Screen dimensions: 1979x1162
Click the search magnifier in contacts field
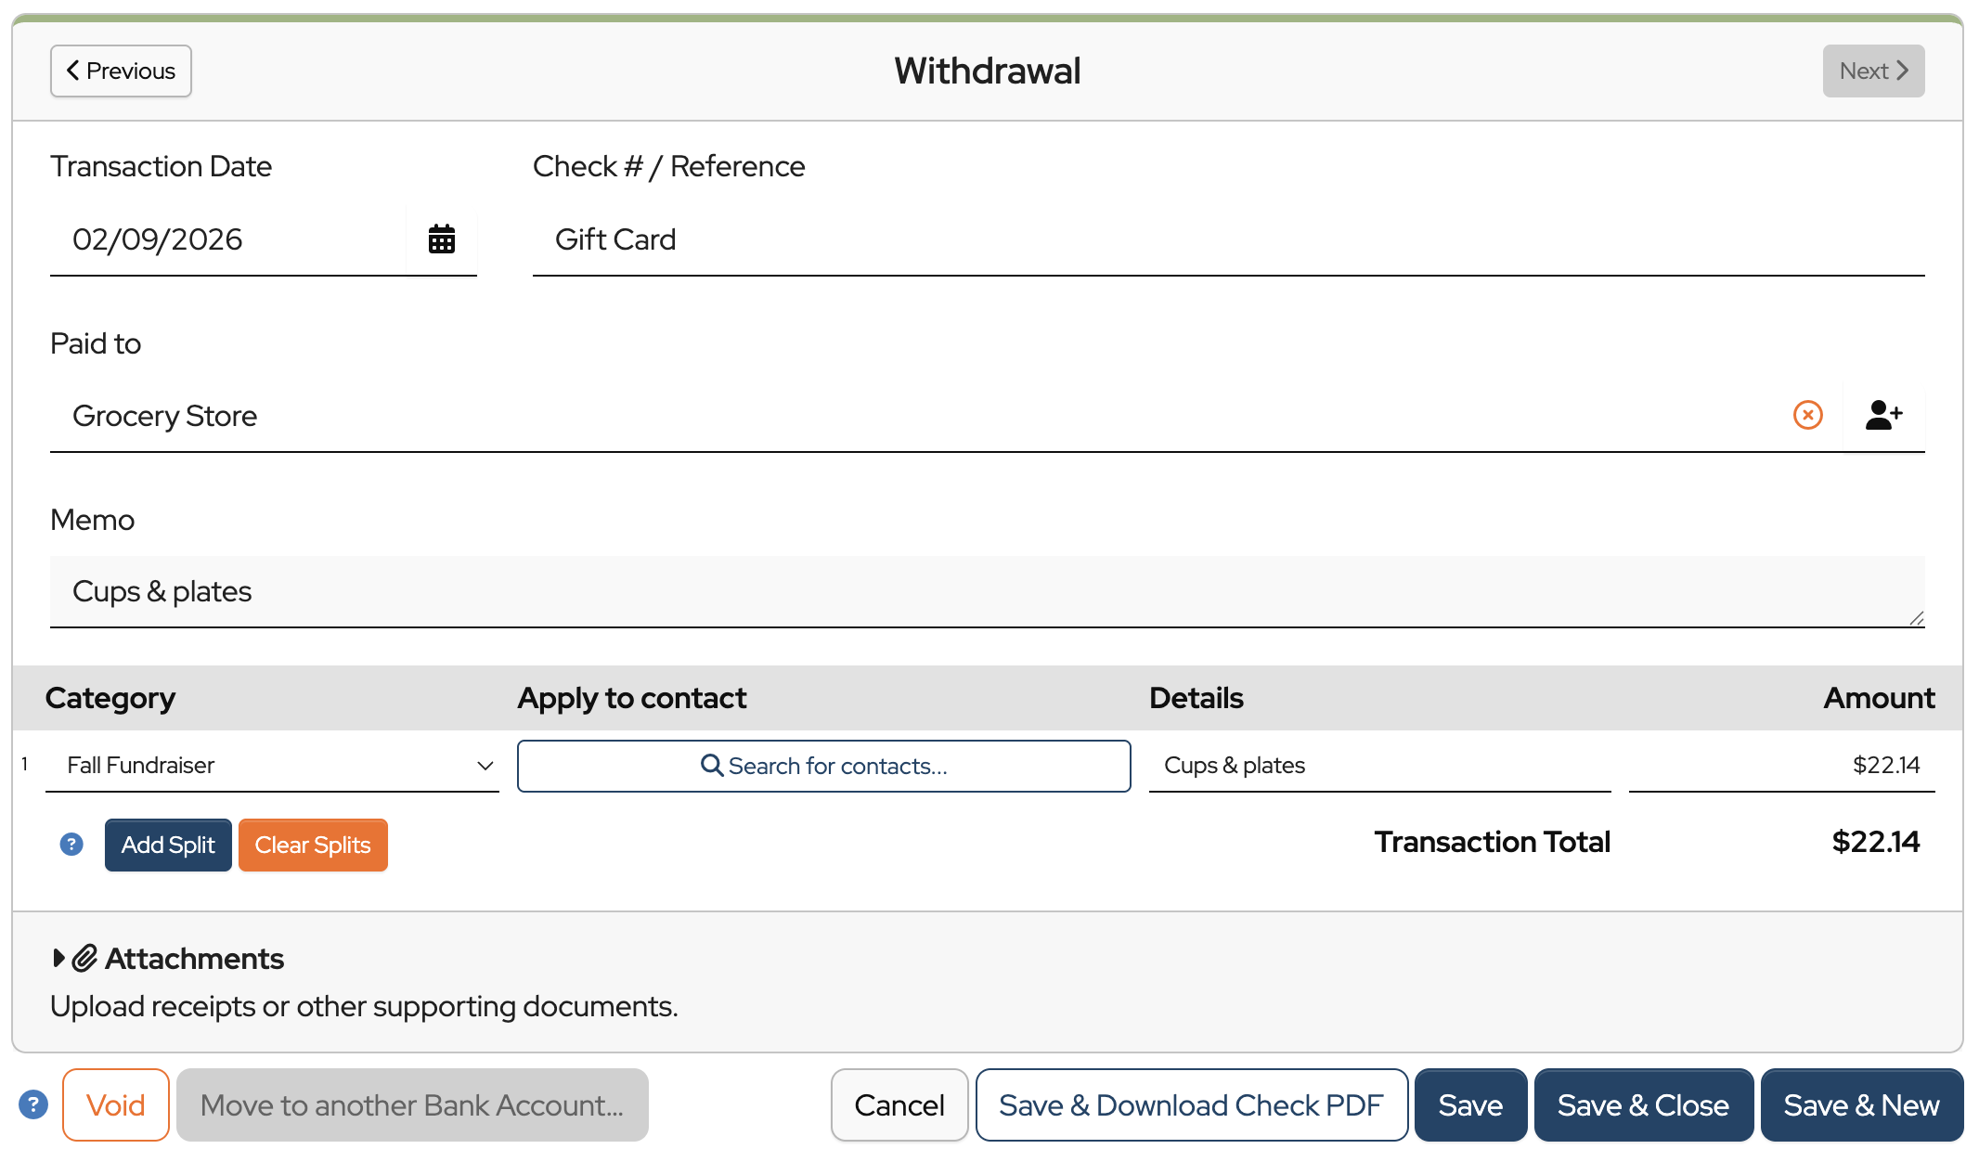[x=711, y=766]
